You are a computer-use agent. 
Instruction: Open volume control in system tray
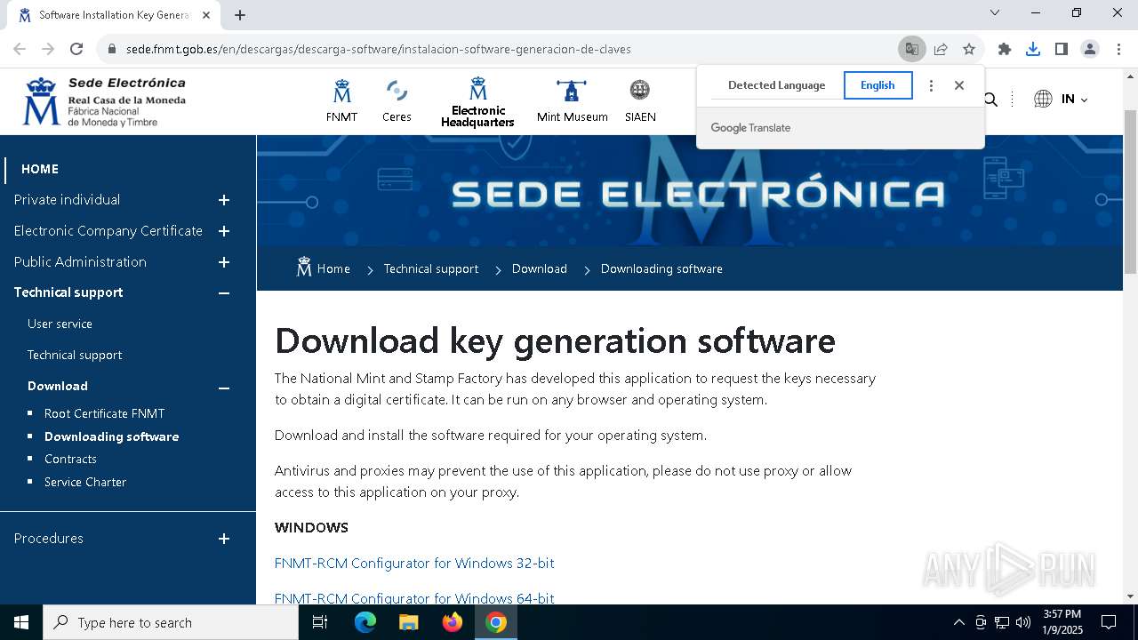point(1022,622)
